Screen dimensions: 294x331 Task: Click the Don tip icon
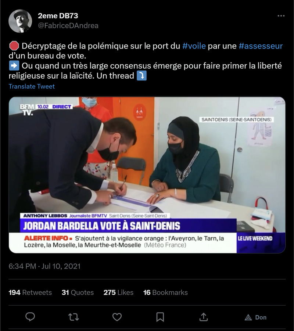248,317
